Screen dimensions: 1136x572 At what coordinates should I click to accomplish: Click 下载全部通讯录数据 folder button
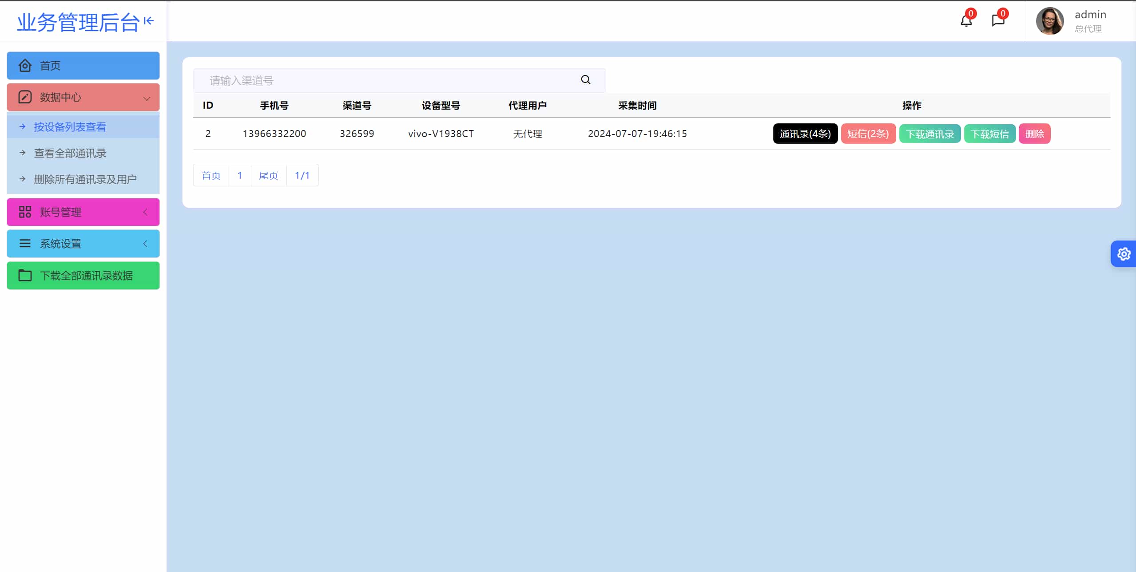[x=83, y=276]
